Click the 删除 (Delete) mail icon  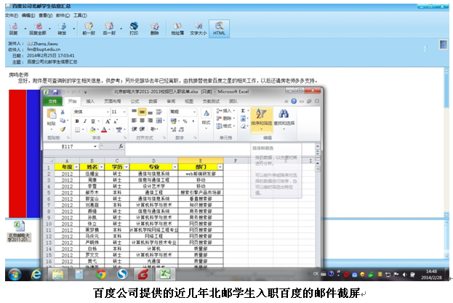pyautogui.click(x=155, y=28)
